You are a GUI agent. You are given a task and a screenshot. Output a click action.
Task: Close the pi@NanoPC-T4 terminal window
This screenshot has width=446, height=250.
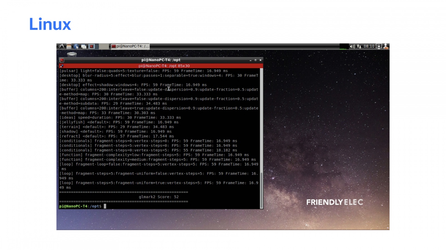pos(260,60)
